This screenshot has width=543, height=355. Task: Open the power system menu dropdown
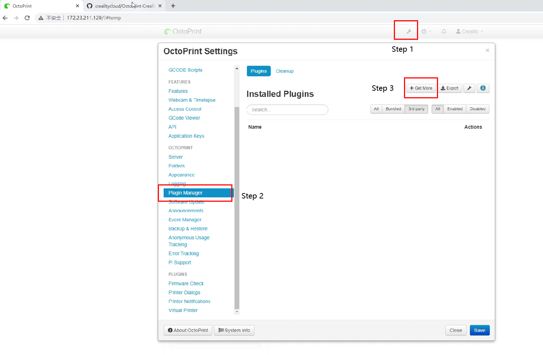(426, 31)
